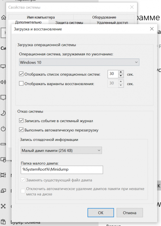Open the Sound speaker icon in Settings sidebar
The image size is (161, 226).
(x=3, y=82)
